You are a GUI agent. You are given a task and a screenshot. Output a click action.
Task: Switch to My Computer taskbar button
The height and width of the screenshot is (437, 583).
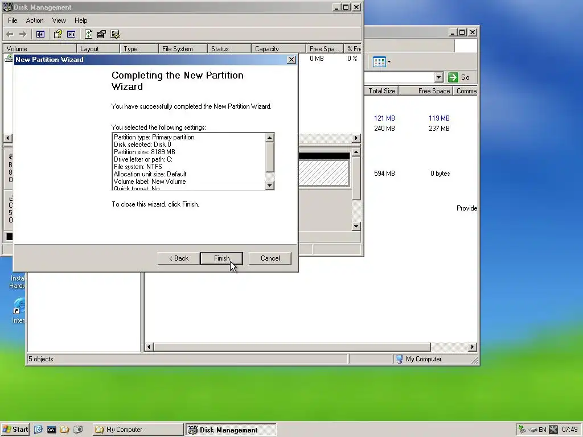(138, 430)
